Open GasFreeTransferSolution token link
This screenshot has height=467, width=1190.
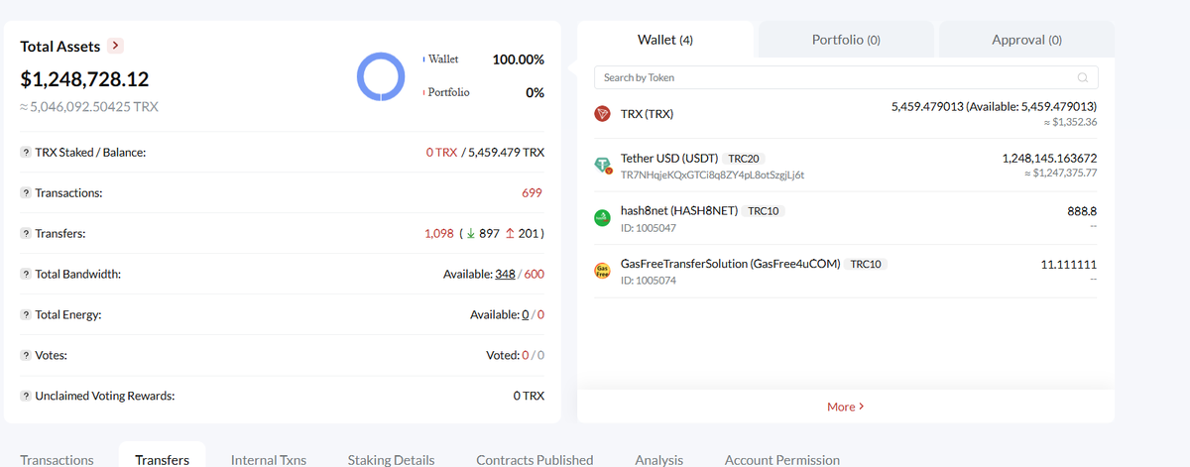730,264
